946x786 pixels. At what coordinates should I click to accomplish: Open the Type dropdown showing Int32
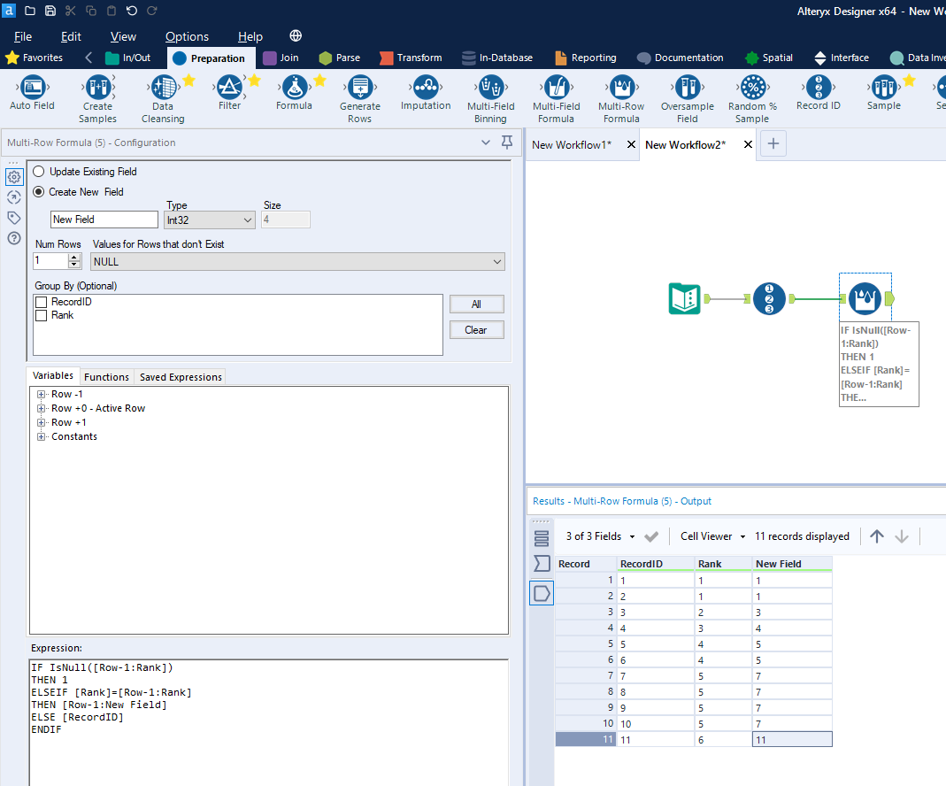click(209, 220)
